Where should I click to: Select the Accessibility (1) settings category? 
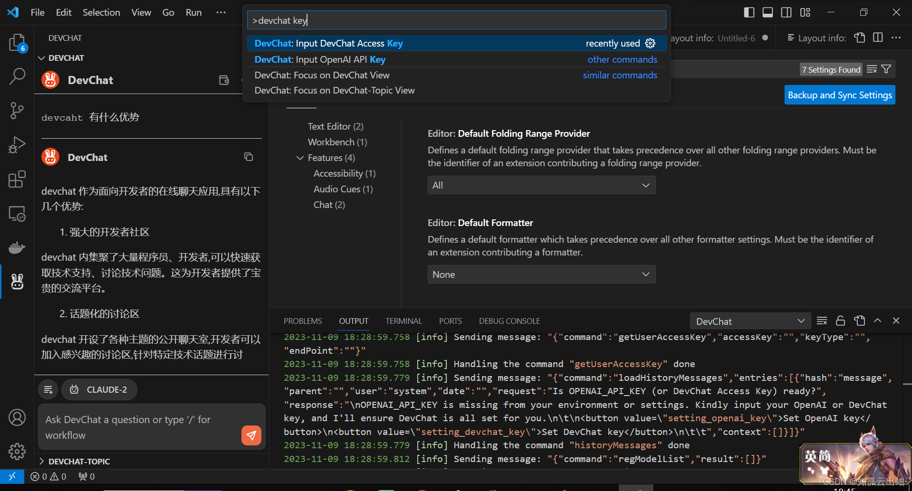click(x=345, y=173)
